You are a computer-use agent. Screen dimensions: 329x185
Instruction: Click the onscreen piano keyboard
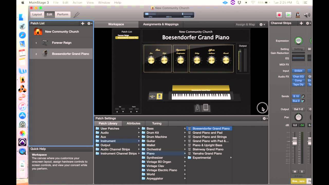[x=201, y=96]
